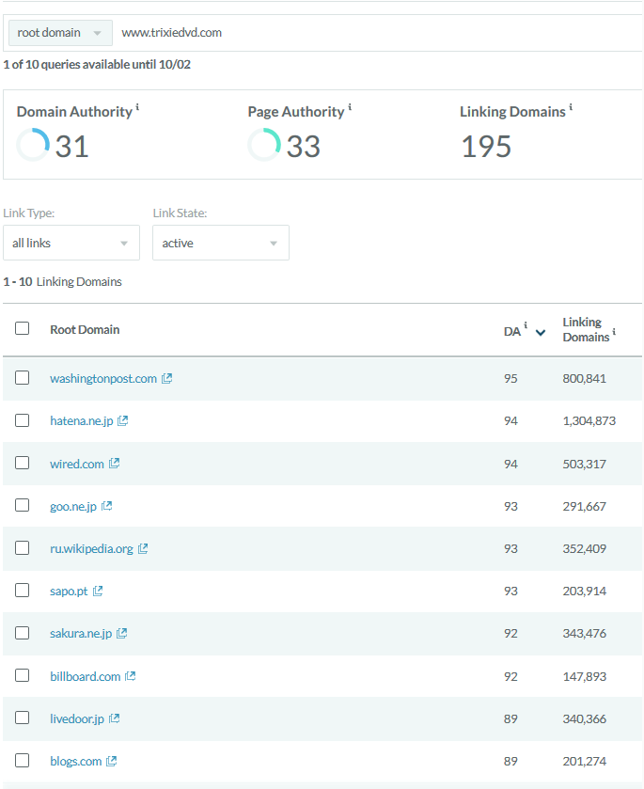Open hatena.ne.jp domain link
Image resolution: width=644 pixels, height=789 pixels.
pyautogui.click(x=82, y=420)
